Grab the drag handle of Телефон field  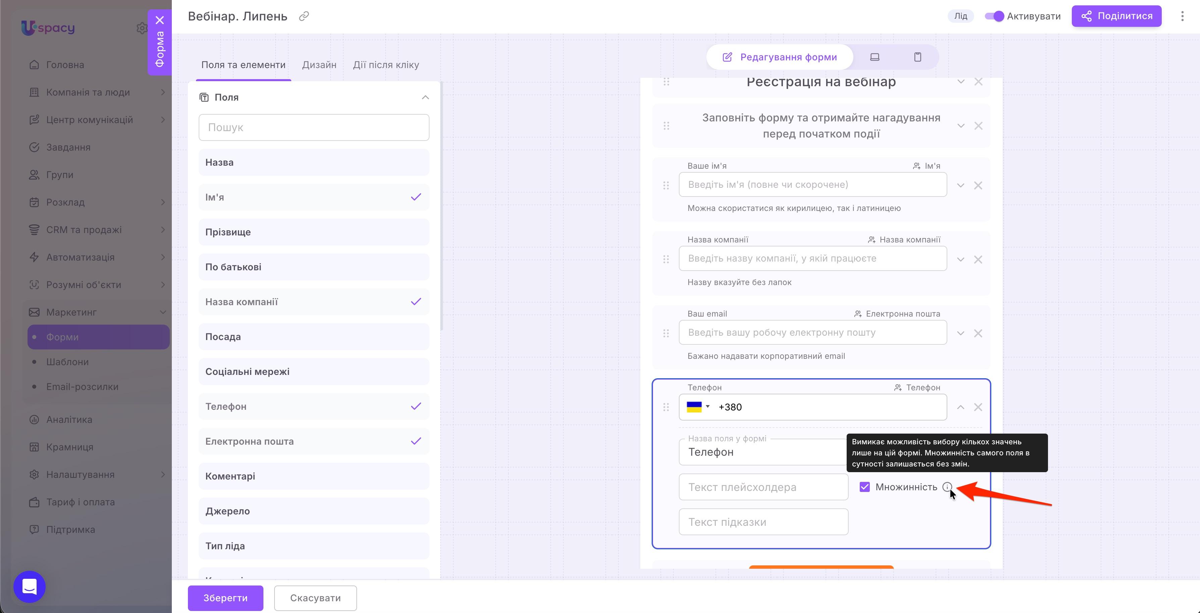pyautogui.click(x=666, y=407)
